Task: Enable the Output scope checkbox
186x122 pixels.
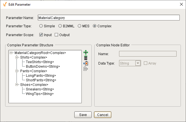Action: [56, 35]
